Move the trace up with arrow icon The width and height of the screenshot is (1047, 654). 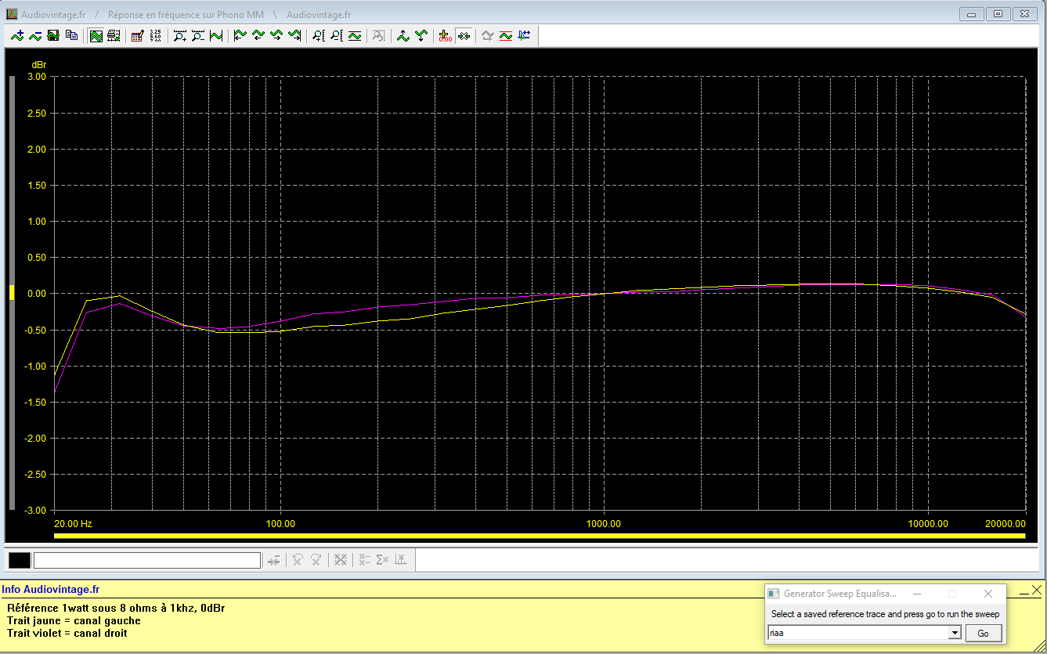tap(403, 35)
